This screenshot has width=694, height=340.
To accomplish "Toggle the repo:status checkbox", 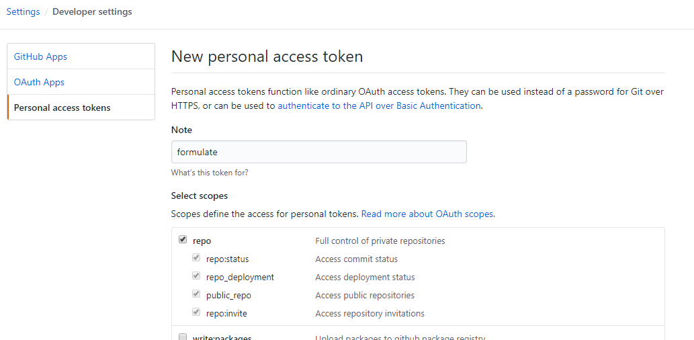I will [196, 258].
